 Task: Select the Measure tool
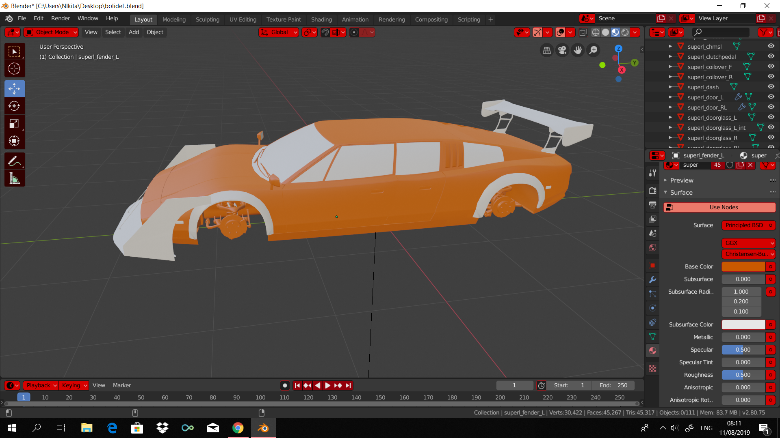(14, 178)
